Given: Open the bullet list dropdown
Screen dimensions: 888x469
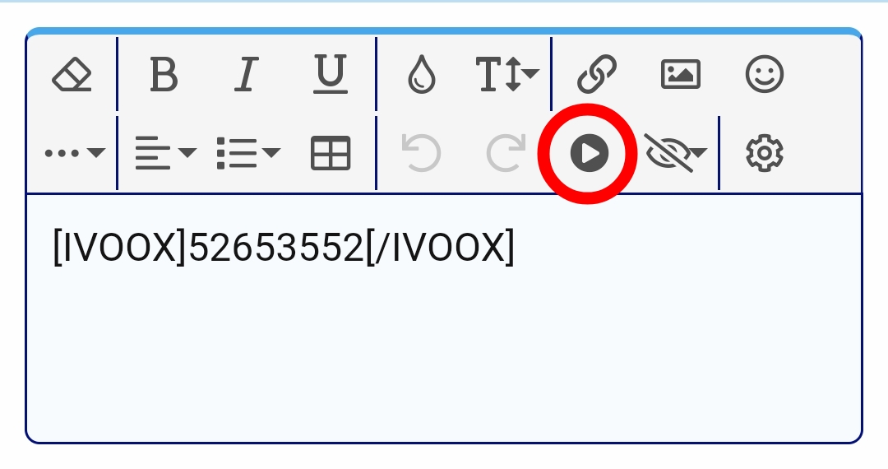Looking at the screenshot, I should [248, 153].
